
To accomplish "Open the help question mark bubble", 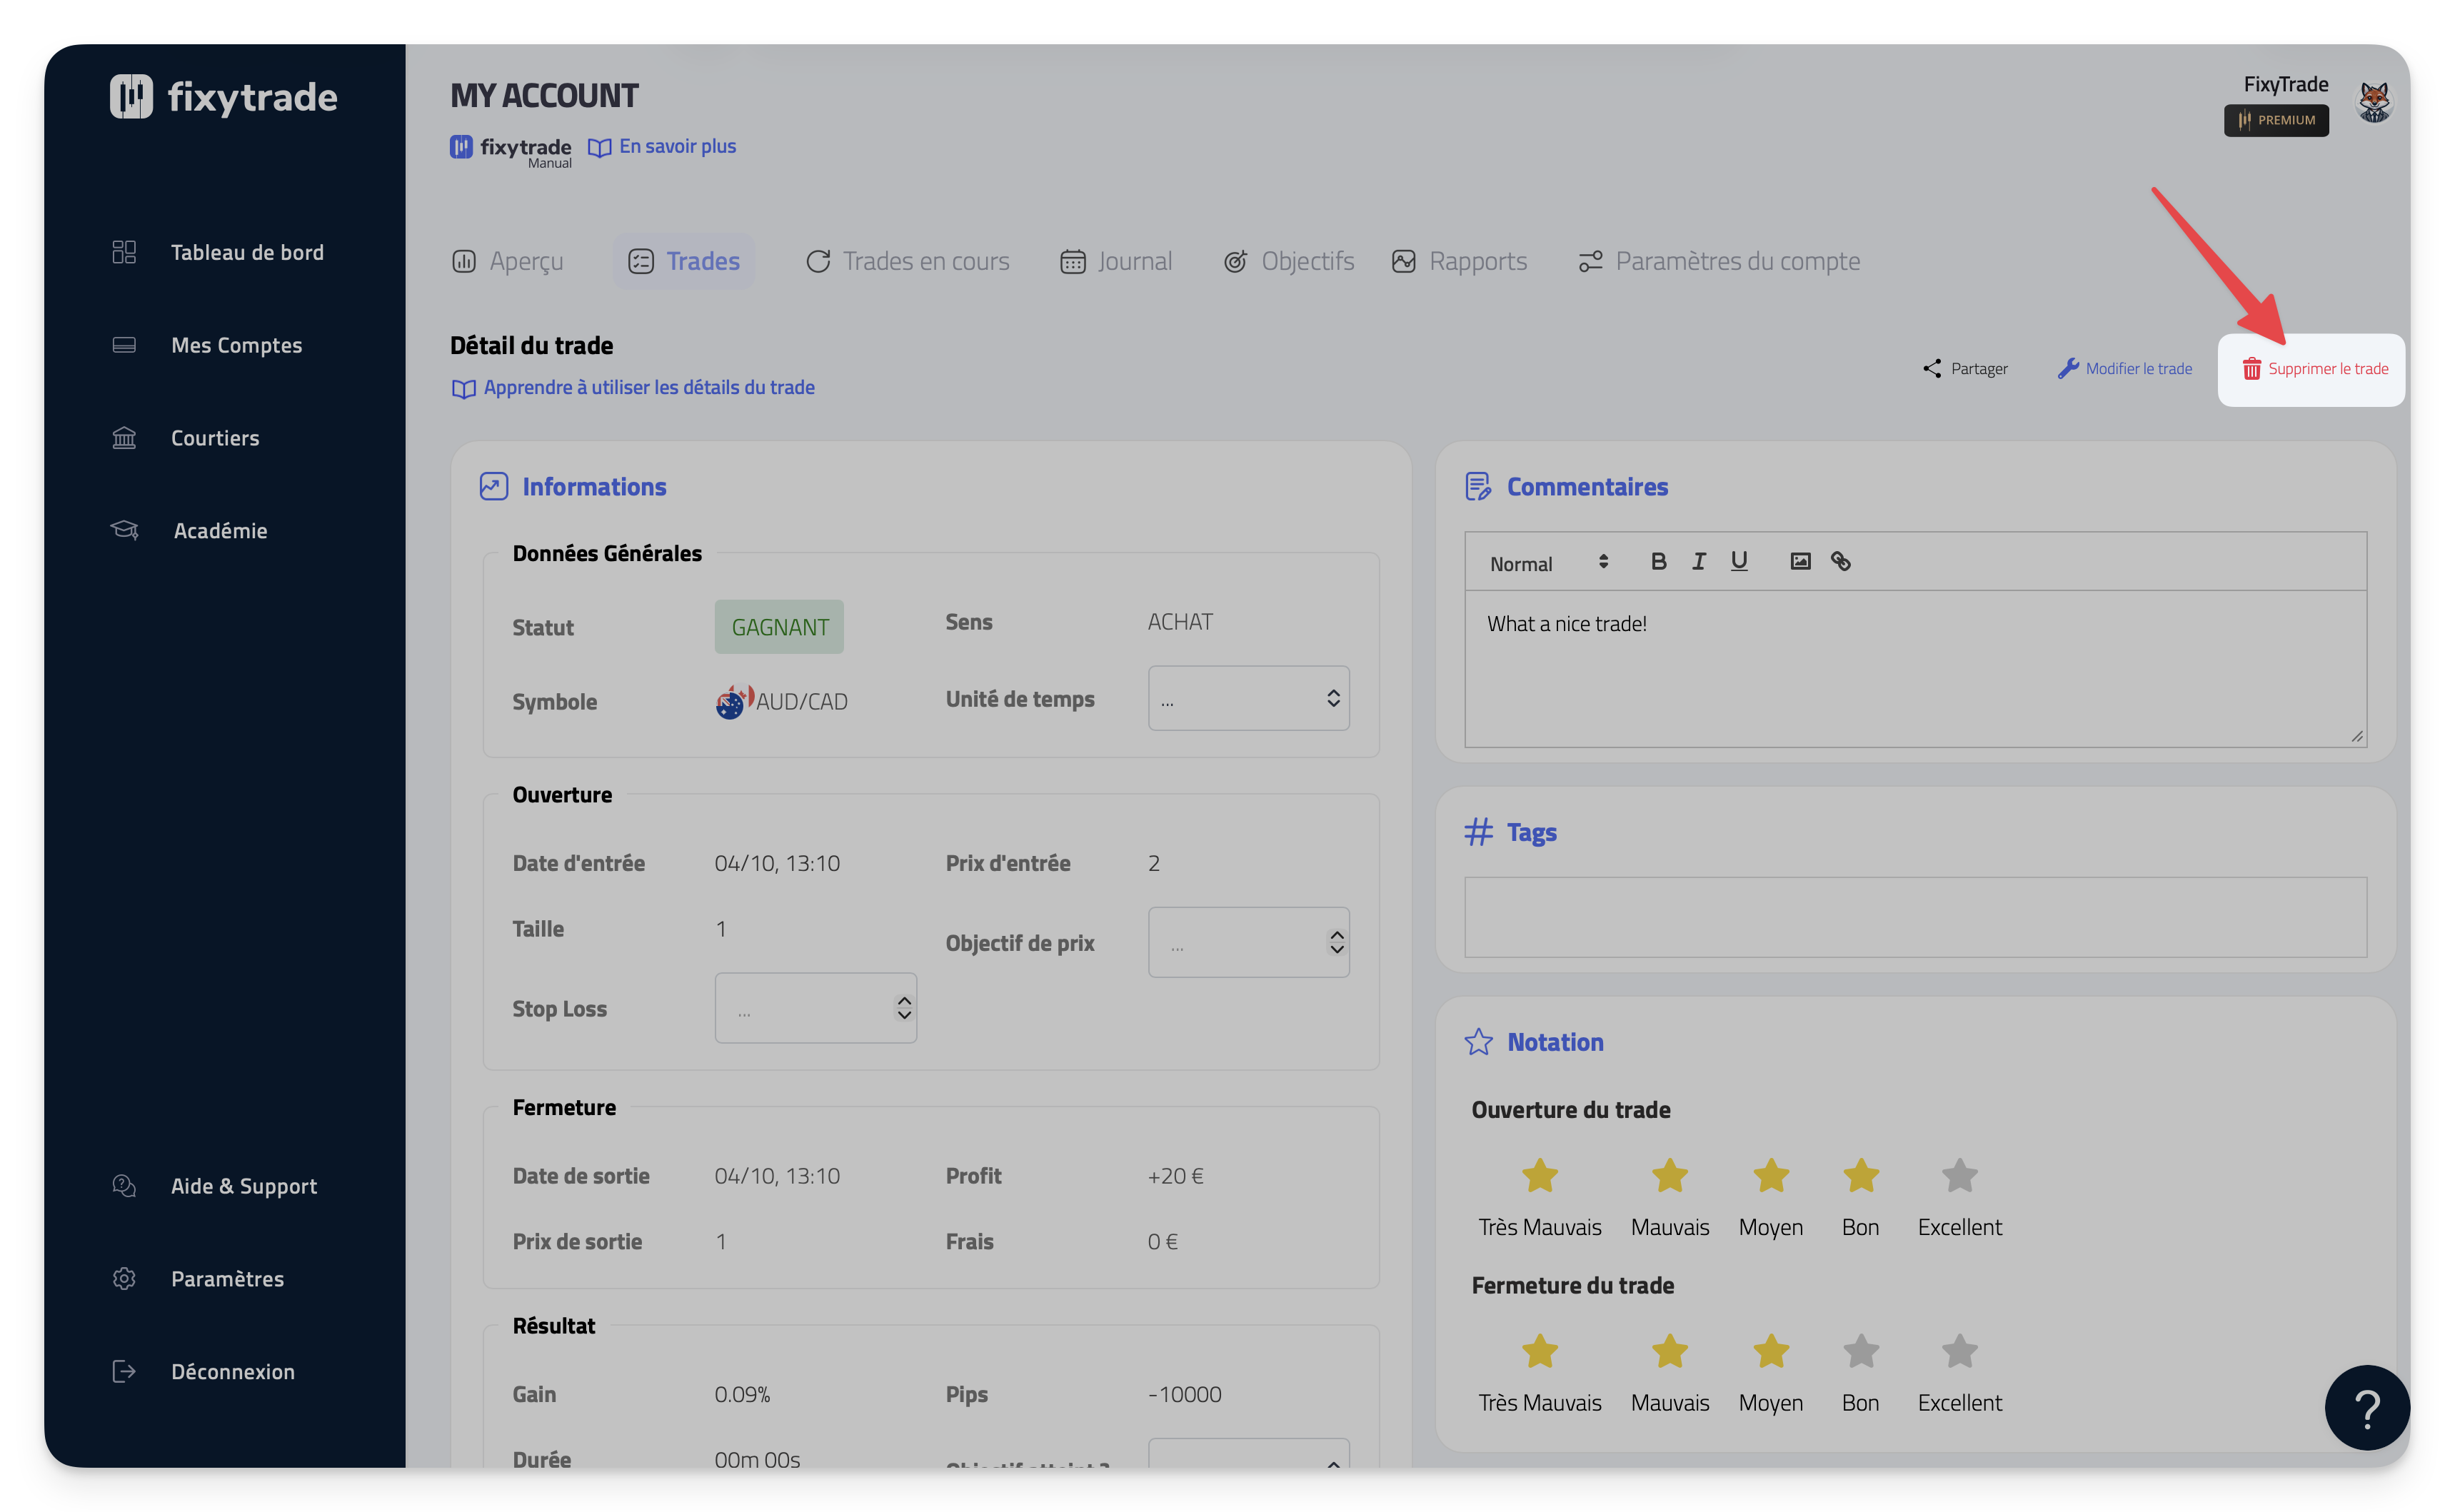I will 2366,1408.
